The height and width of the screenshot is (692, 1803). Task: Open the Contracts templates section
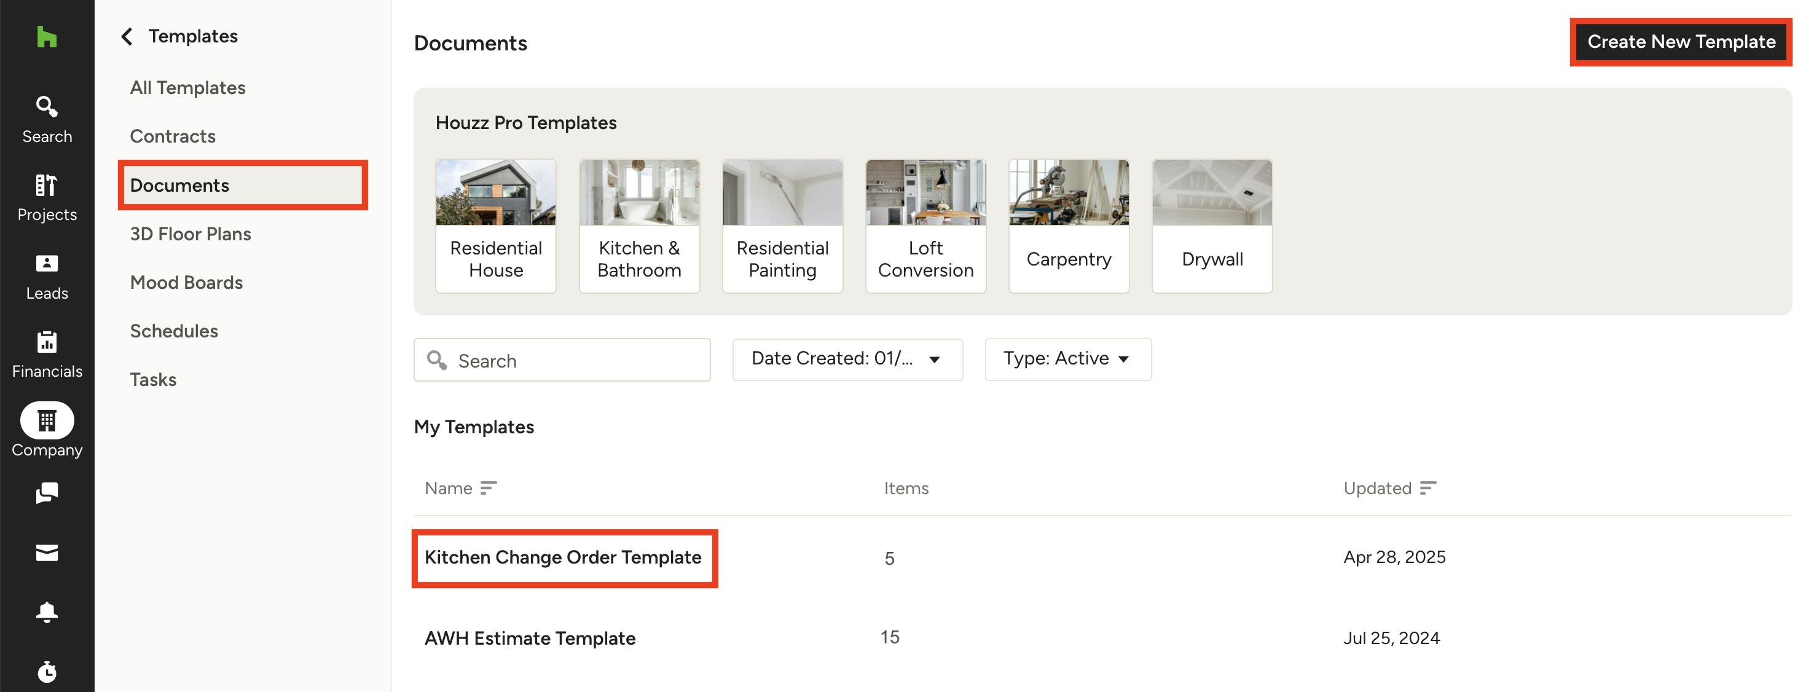pos(173,136)
